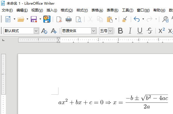Click the paragraph style field showing 默认样式

(x=19, y=31)
